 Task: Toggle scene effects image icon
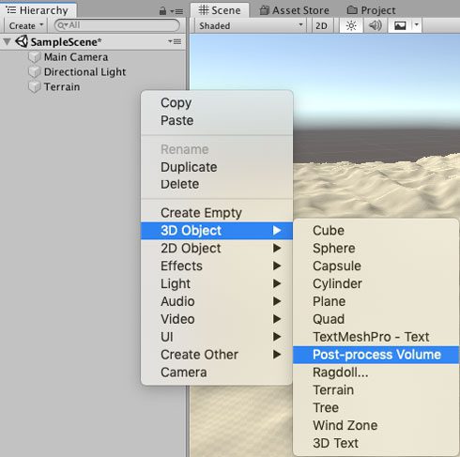(400, 25)
